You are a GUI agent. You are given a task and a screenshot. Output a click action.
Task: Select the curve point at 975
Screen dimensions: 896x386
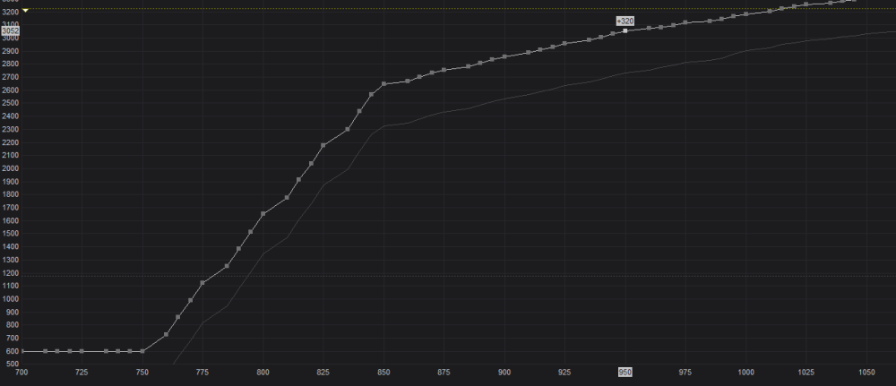[x=685, y=22]
